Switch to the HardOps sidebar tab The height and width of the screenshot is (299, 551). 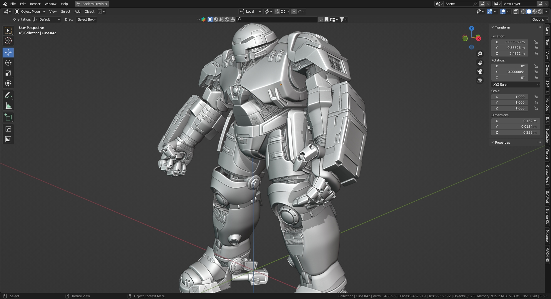click(x=547, y=104)
